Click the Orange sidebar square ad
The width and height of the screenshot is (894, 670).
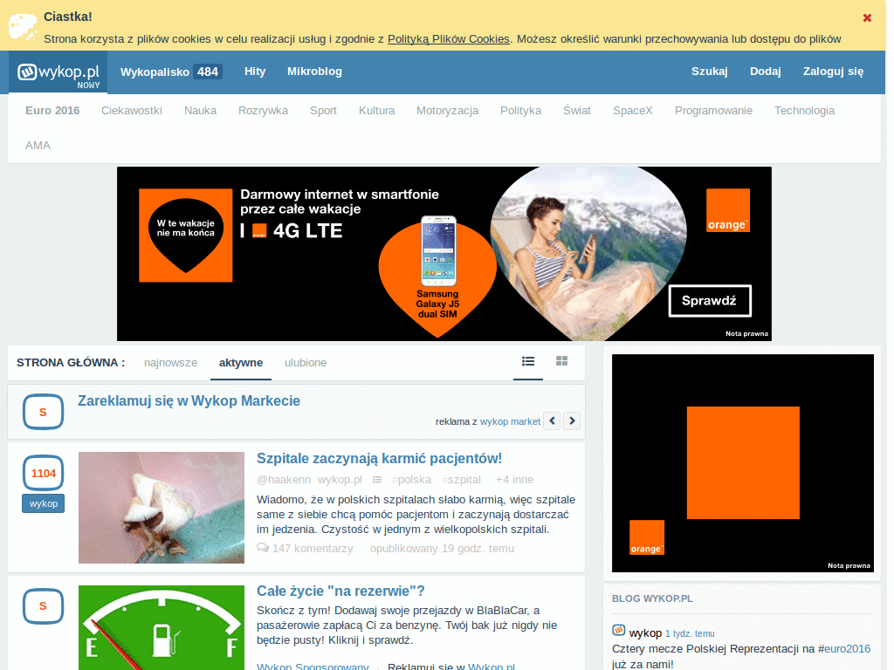(742, 463)
